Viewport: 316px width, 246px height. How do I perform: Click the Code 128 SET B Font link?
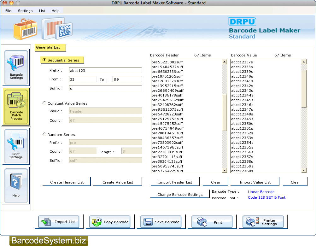point(266,197)
